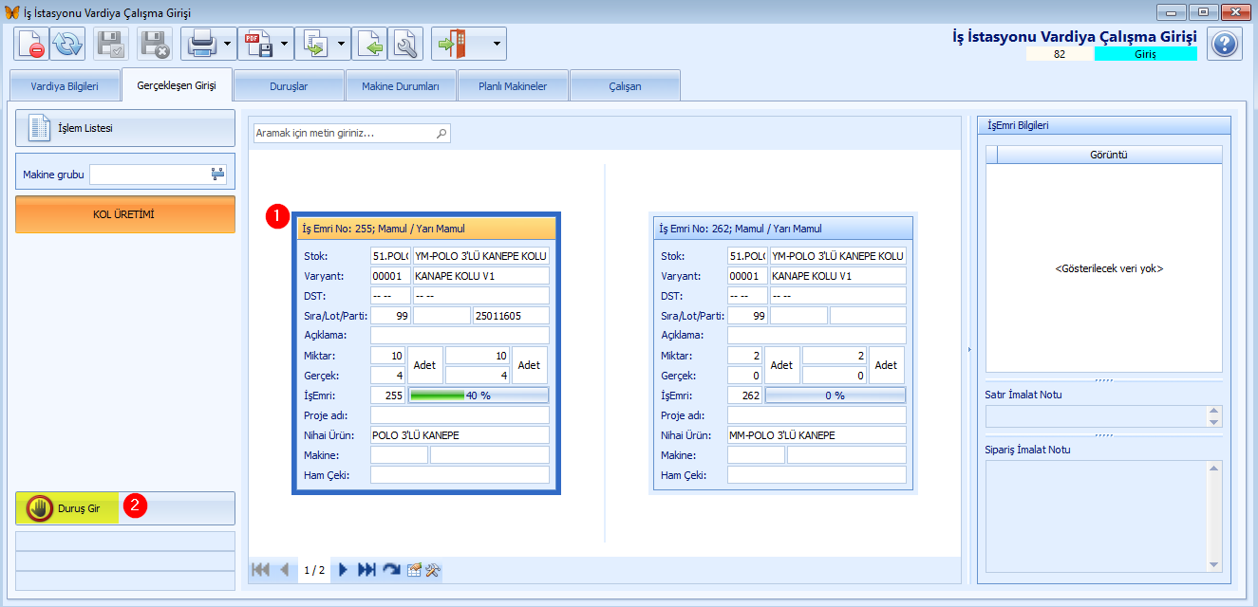Open help with the question mark icon
The image size is (1258, 607).
click(1225, 44)
